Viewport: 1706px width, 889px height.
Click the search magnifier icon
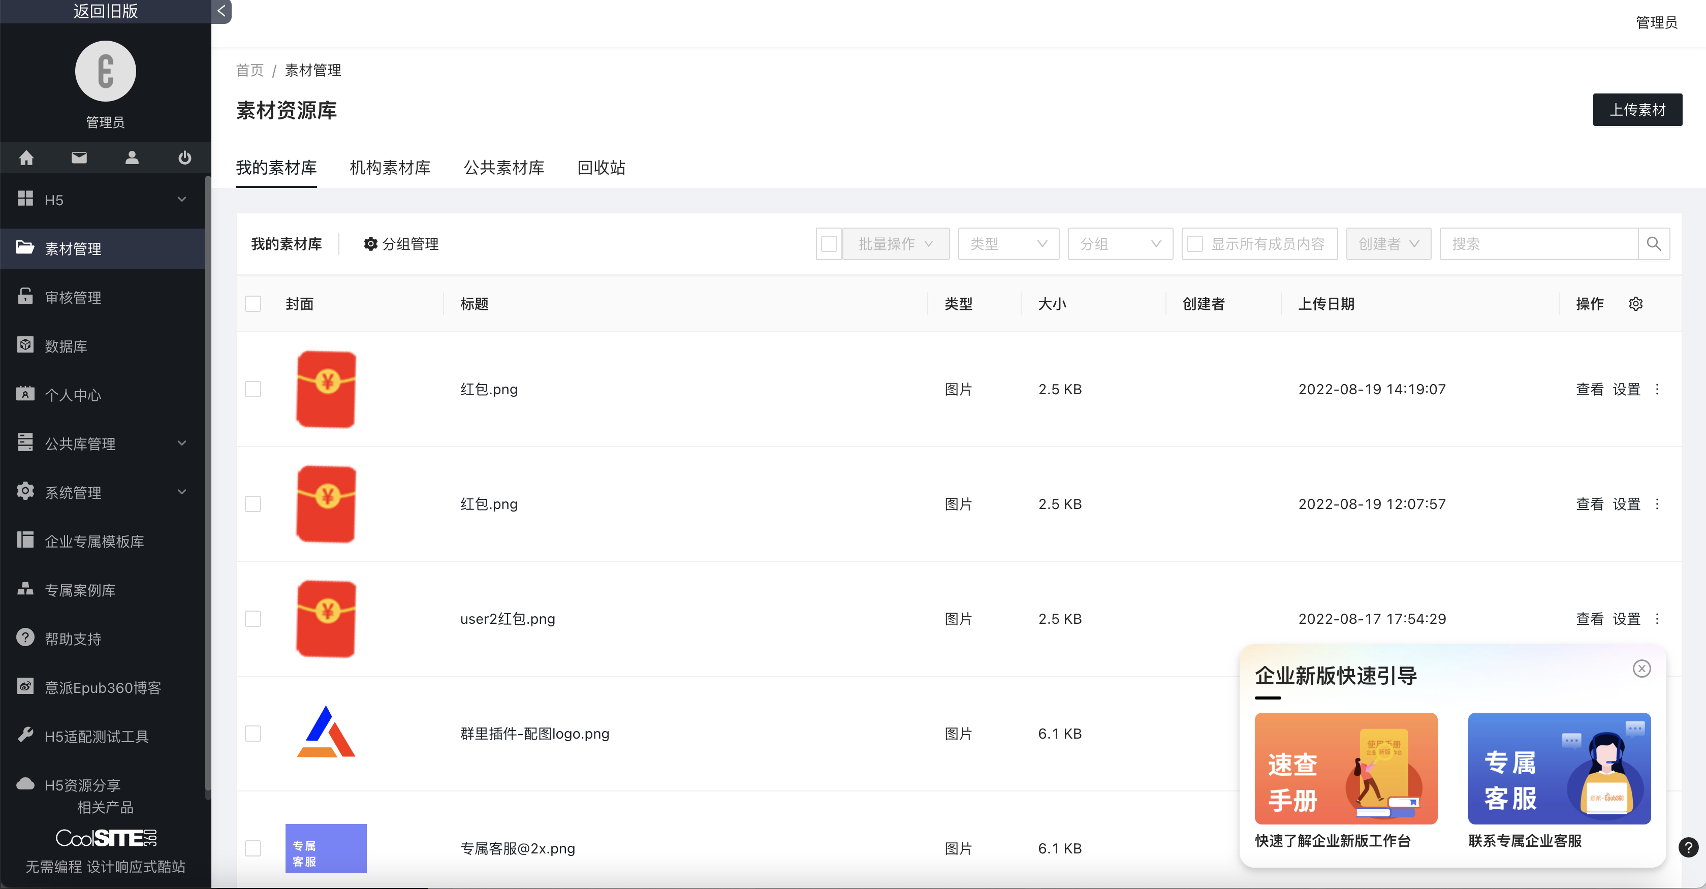(x=1654, y=244)
